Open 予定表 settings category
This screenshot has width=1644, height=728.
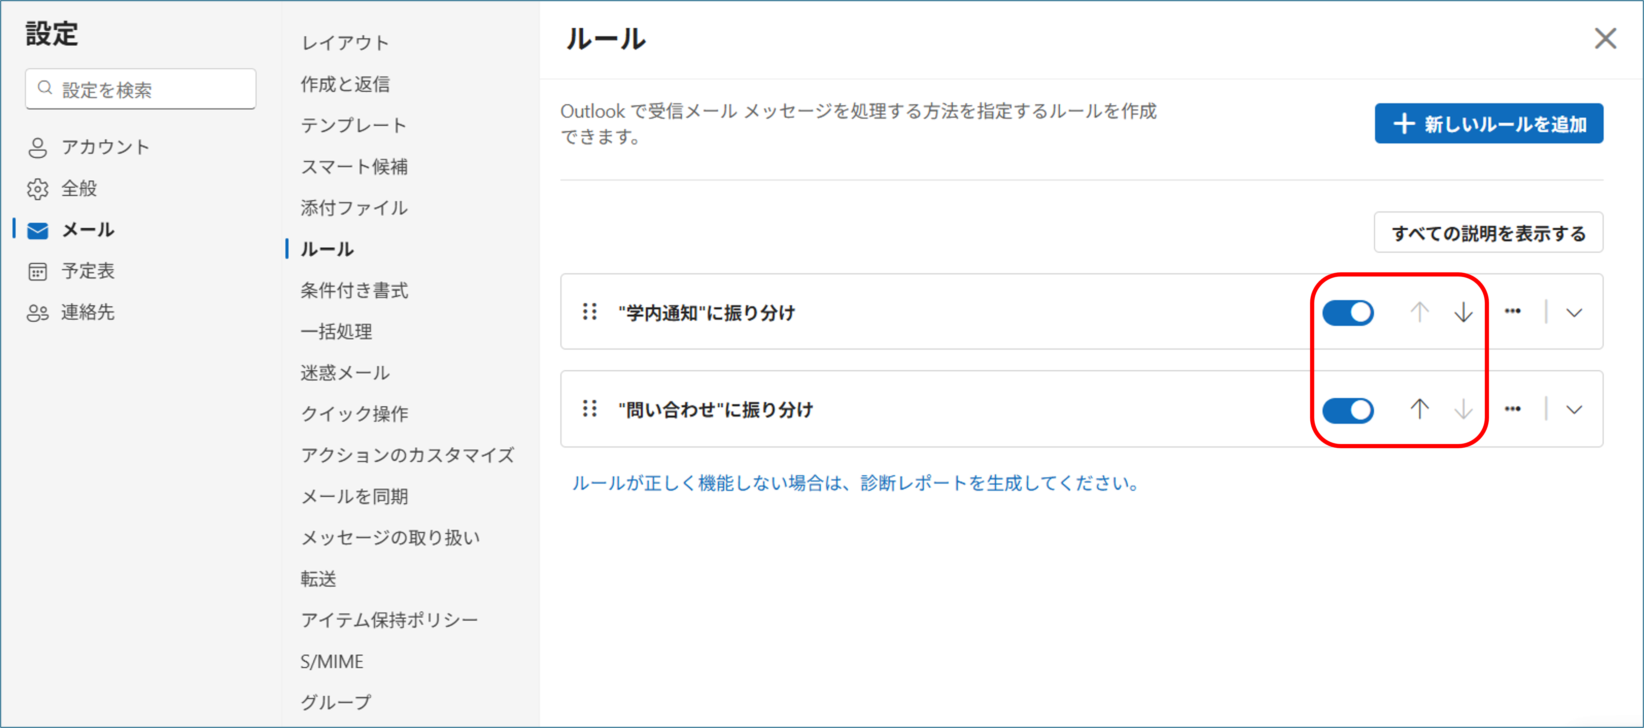70,271
